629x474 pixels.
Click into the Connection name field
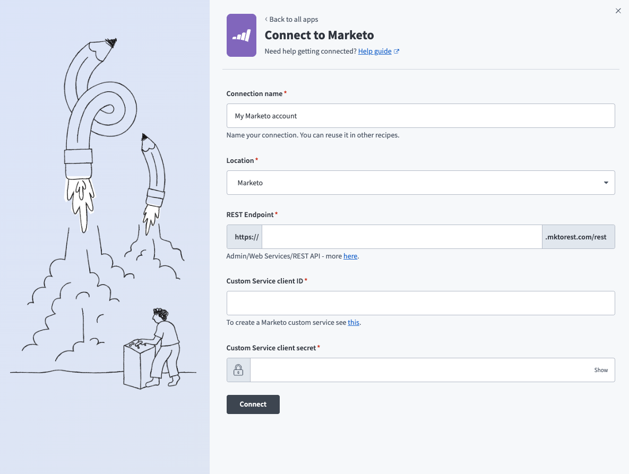point(420,116)
